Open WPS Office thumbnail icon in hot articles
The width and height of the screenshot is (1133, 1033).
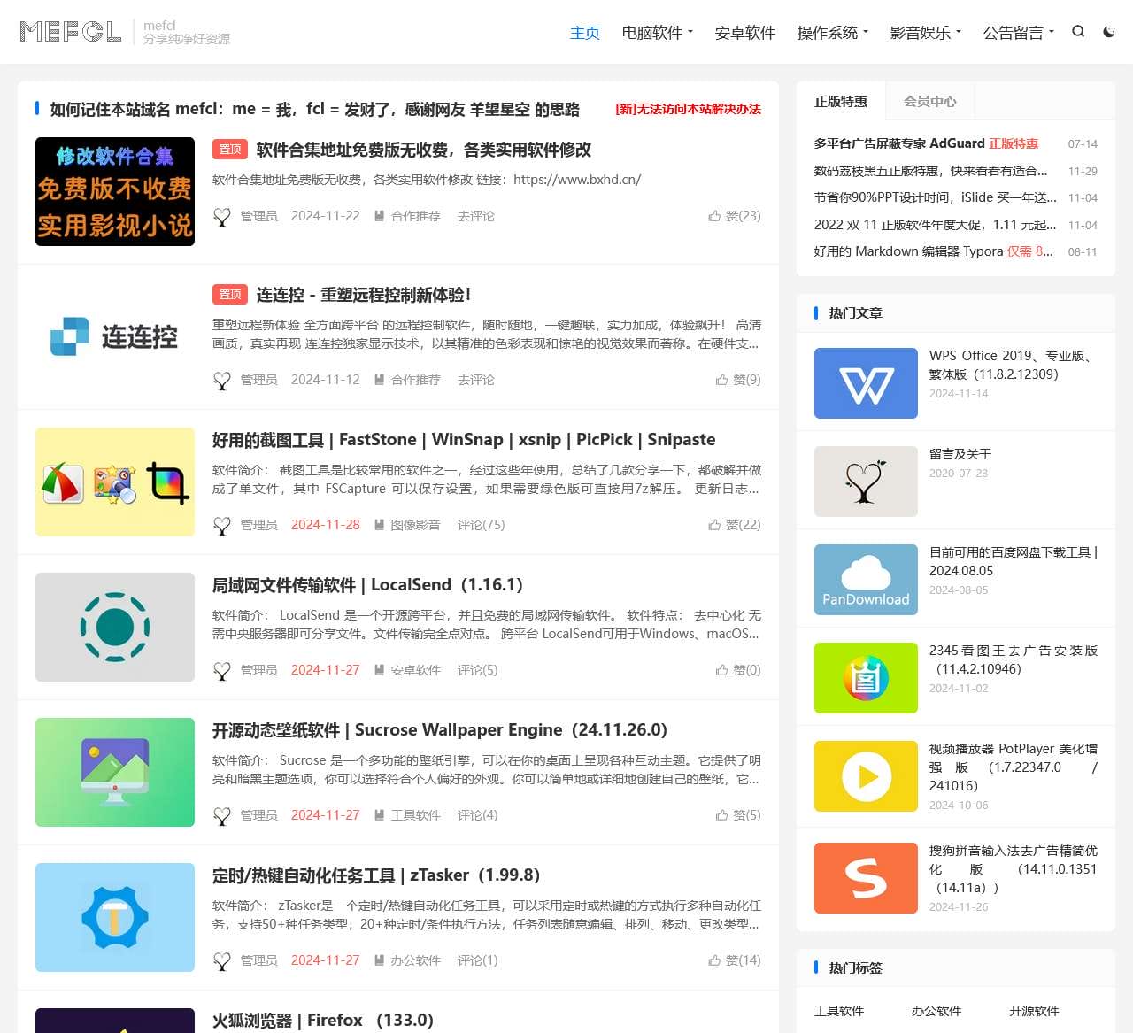coord(866,383)
